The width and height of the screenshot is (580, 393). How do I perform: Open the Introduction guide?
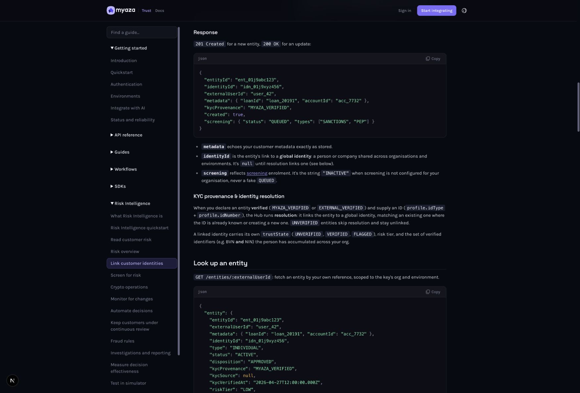(124, 61)
